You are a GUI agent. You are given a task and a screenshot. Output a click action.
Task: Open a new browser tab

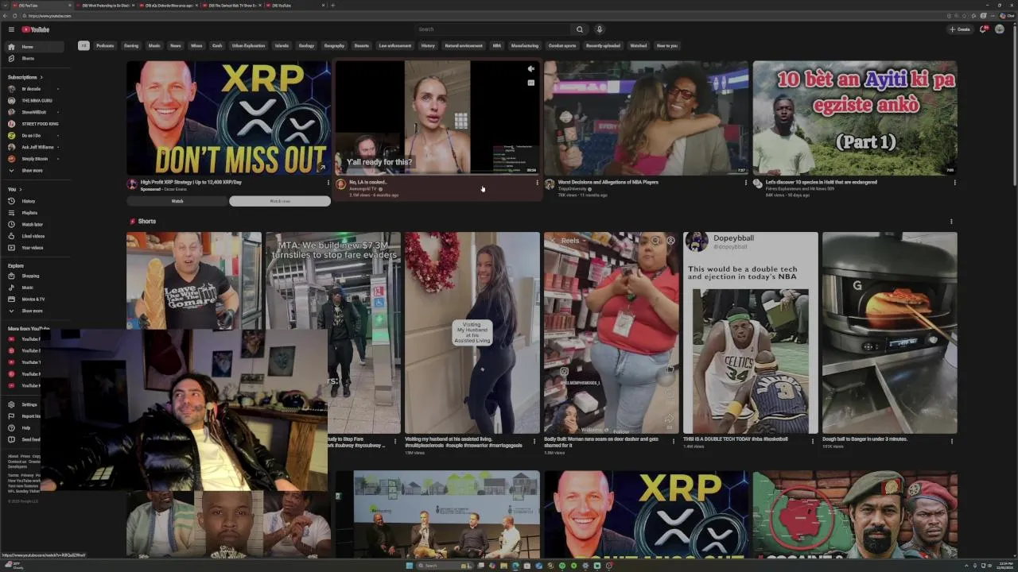(x=332, y=6)
